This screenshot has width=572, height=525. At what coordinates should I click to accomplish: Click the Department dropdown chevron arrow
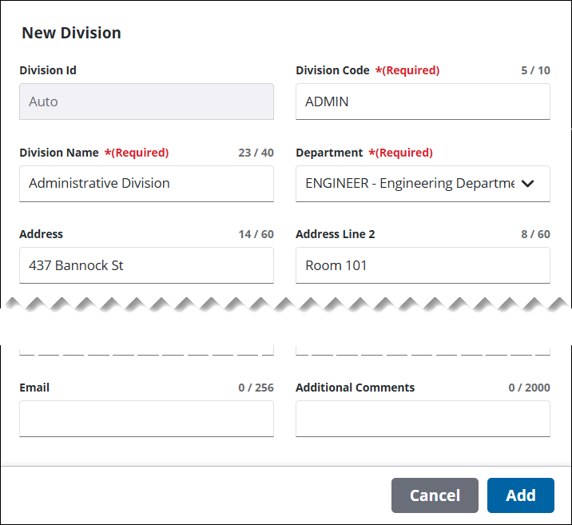pyautogui.click(x=527, y=184)
